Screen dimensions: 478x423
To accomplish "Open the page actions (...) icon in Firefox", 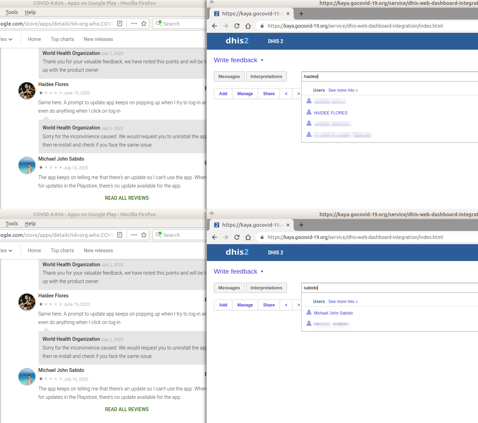I will point(134,23).
